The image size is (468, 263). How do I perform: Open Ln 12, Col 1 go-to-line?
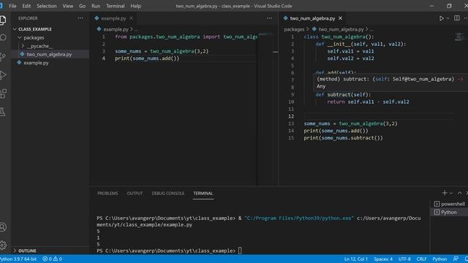point(356,259)
